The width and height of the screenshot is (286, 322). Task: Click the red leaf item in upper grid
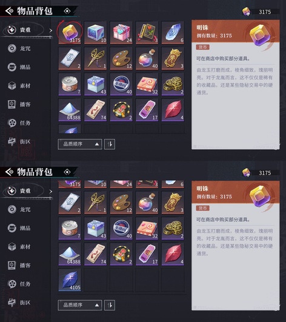click(x=173, y=110)
